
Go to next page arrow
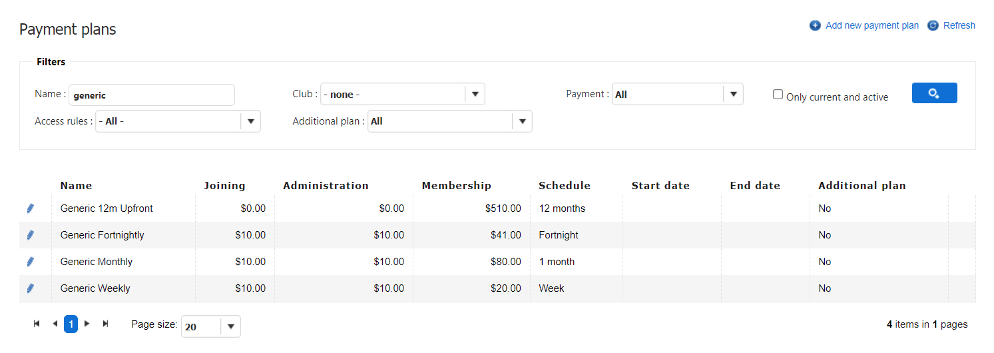[87, 324]
